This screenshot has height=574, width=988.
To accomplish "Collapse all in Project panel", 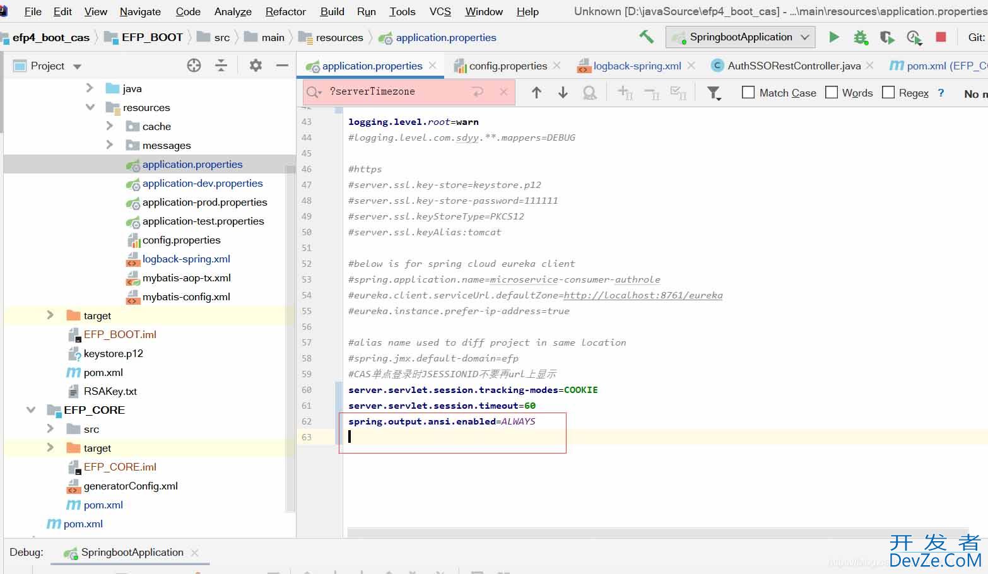I will point(221,65).
